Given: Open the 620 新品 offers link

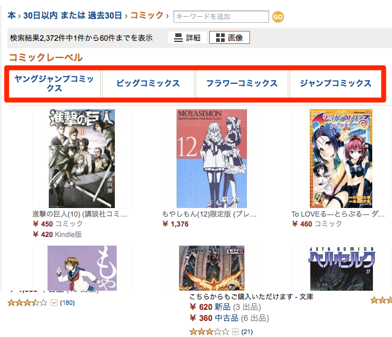Looking at the screenshot, I should click(225, 307).
